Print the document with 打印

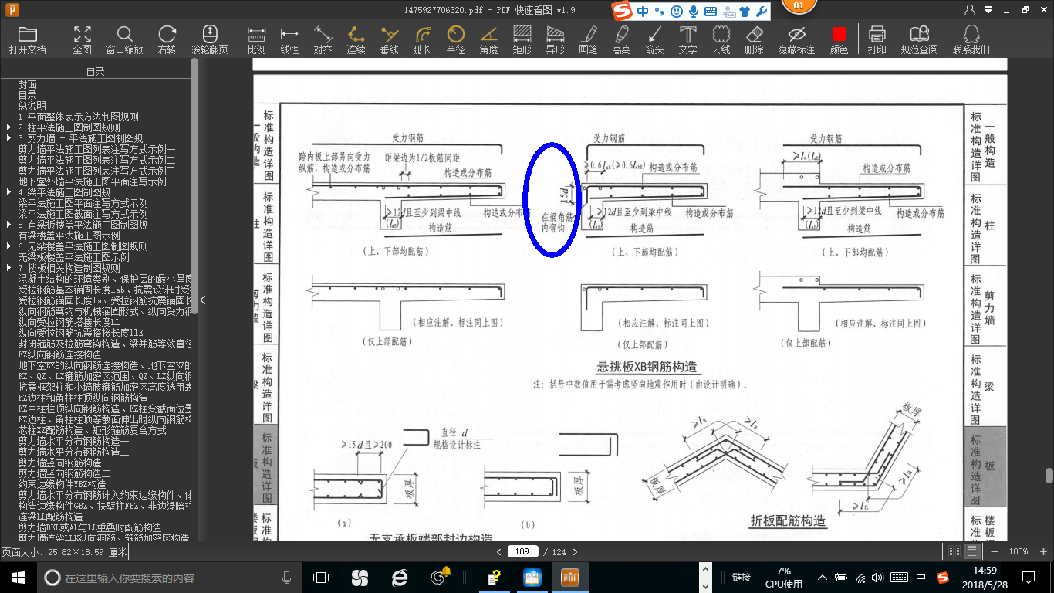point(877,39)
